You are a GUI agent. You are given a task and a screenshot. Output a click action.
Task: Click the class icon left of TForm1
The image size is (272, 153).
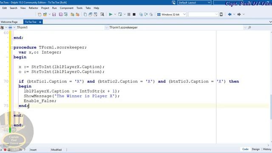[x=2, y=27]
